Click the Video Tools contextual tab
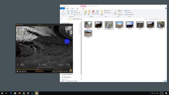 (x=83, y=6)
